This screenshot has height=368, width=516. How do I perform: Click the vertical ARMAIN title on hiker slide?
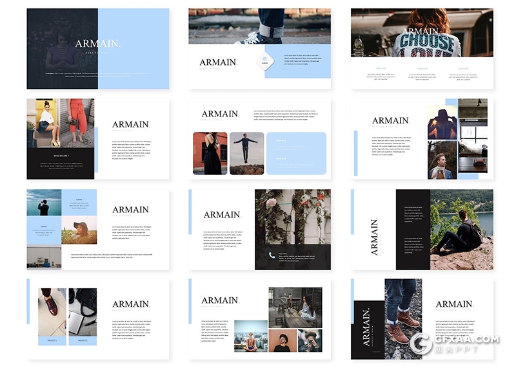[375, 237]
